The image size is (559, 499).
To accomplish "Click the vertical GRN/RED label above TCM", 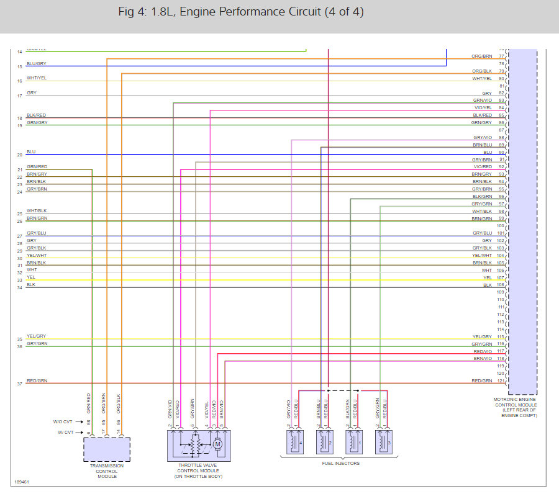I will click(88, 403).
